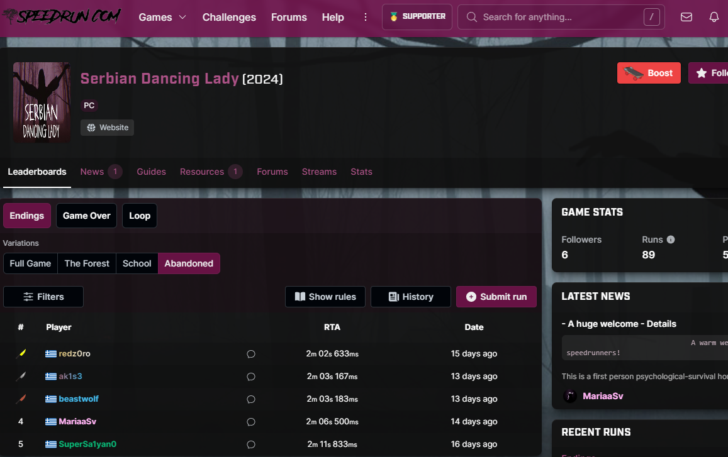The width and height of the screenshot is (728, 457).
Task: Open the mail inbox icon
Action: click(686, 17)
